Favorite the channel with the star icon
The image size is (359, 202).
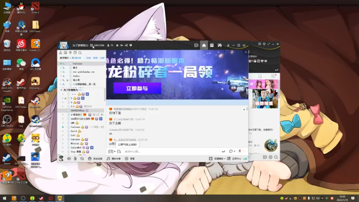[117, 45]
